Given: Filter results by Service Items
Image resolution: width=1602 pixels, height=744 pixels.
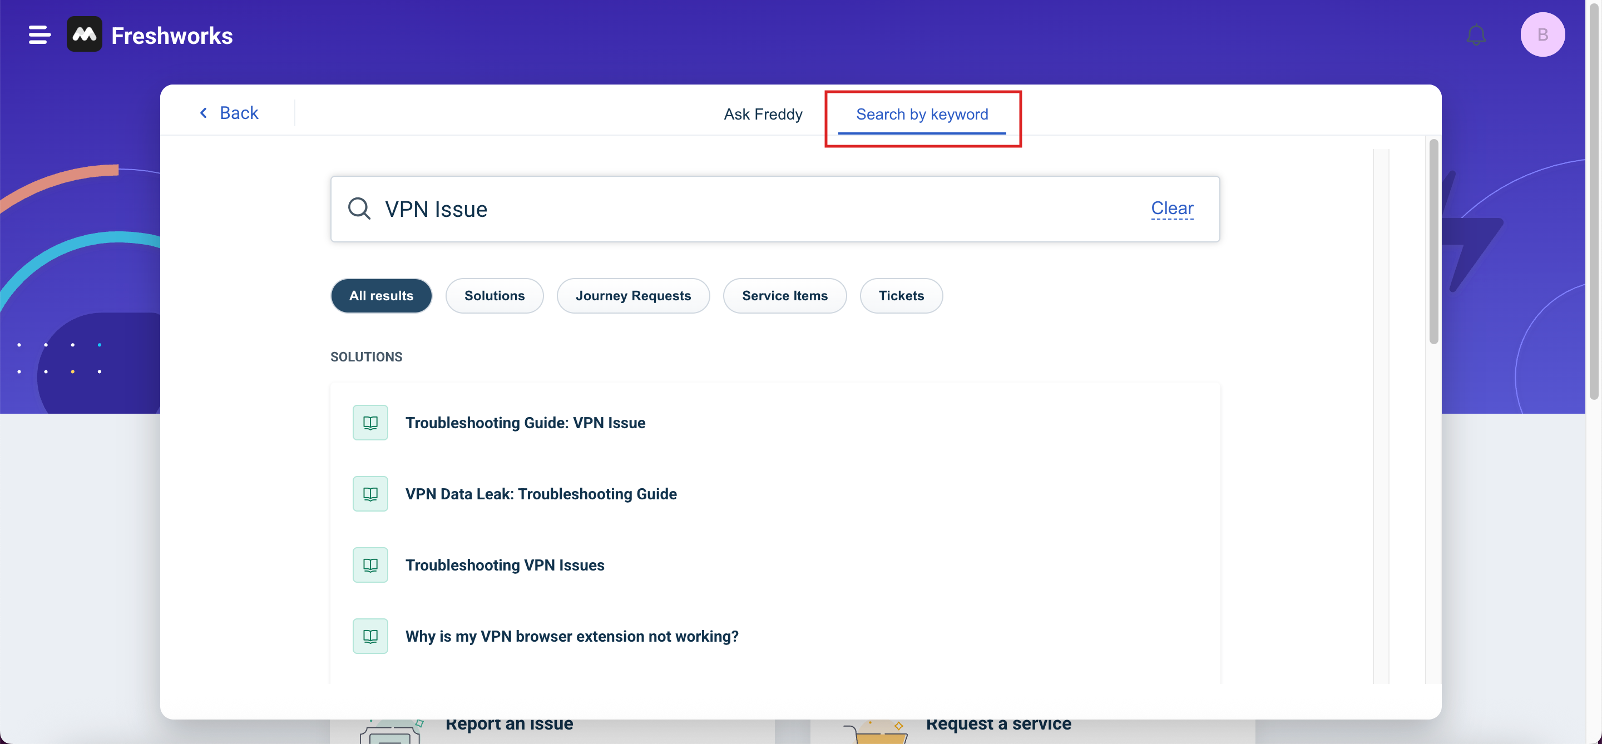Looking at the screenshot, I should pyautogui.click(x=784, y=296).
